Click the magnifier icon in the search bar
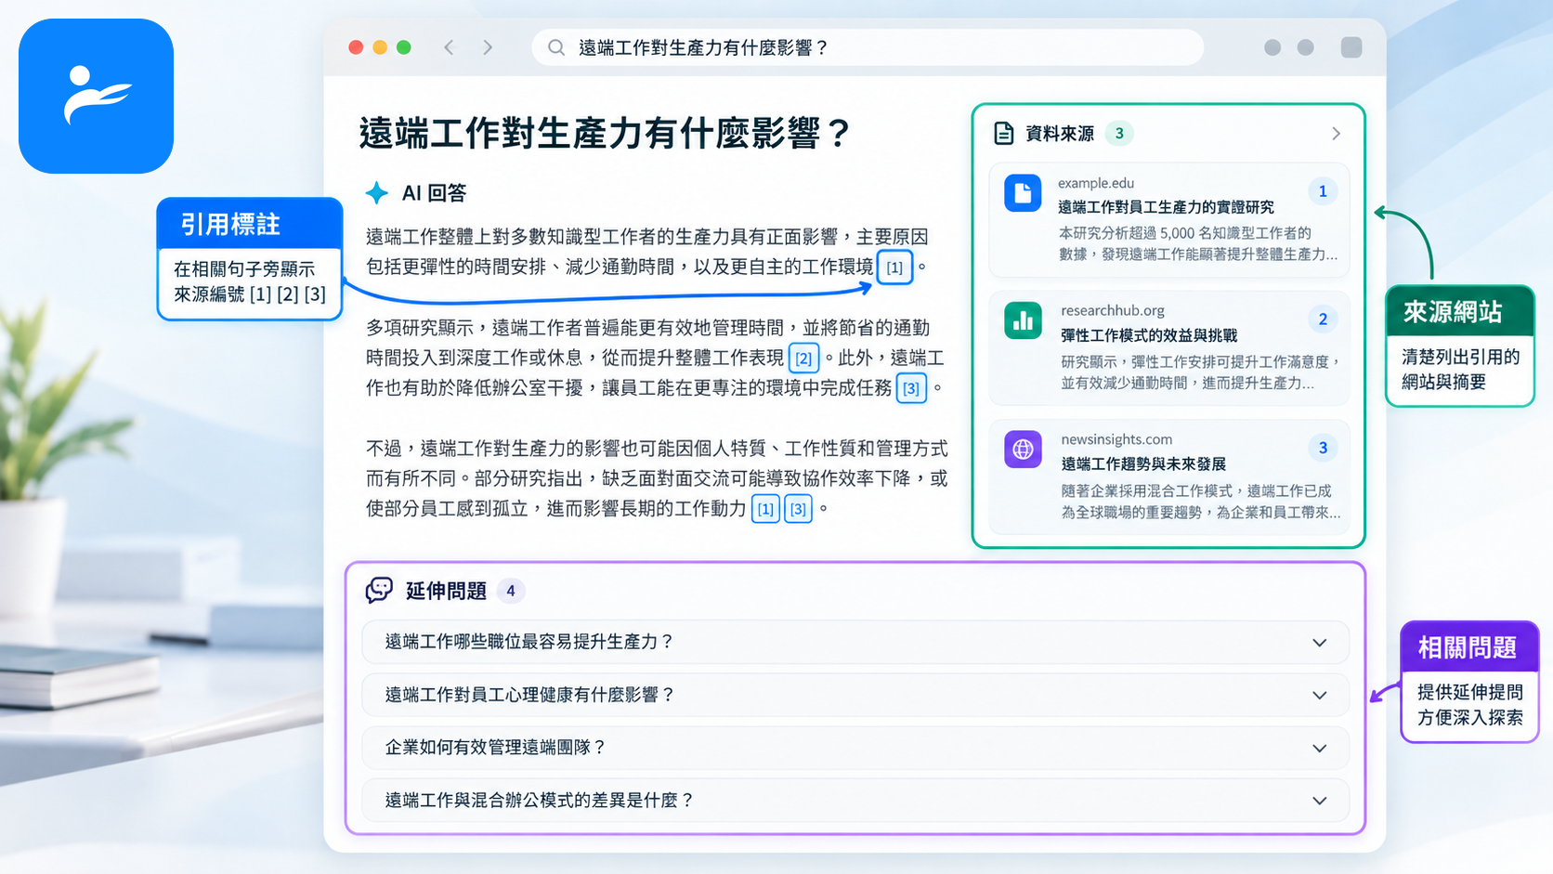 [555, 47]
